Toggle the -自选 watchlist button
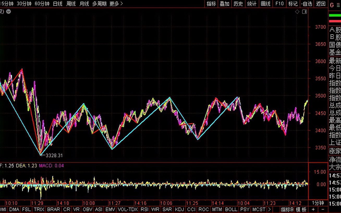The width and height of the screenshot is (341, 213). [x=307, y=4]
